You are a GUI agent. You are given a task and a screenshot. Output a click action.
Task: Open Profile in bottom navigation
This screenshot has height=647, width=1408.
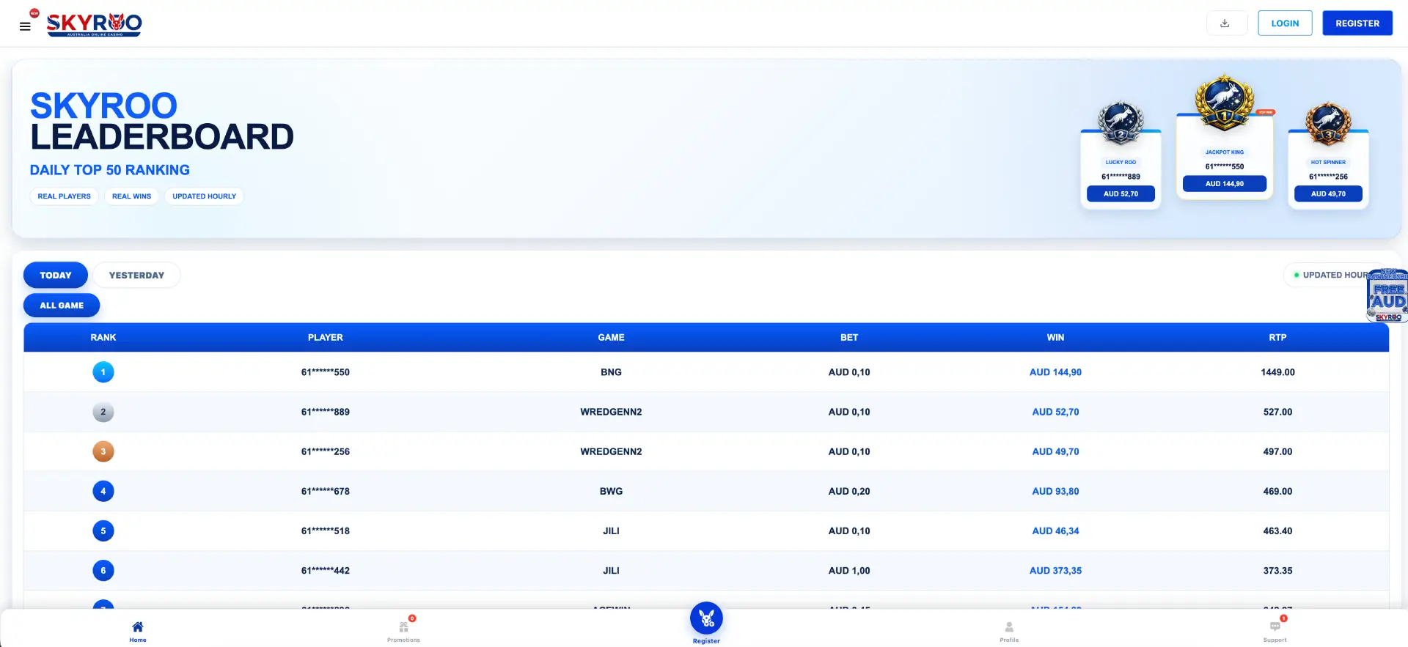pyautogui.click(x=1009, y=631)
